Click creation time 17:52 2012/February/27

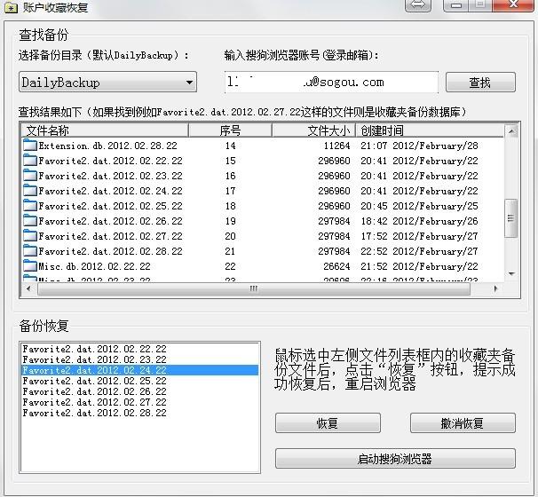coord(419,236)
